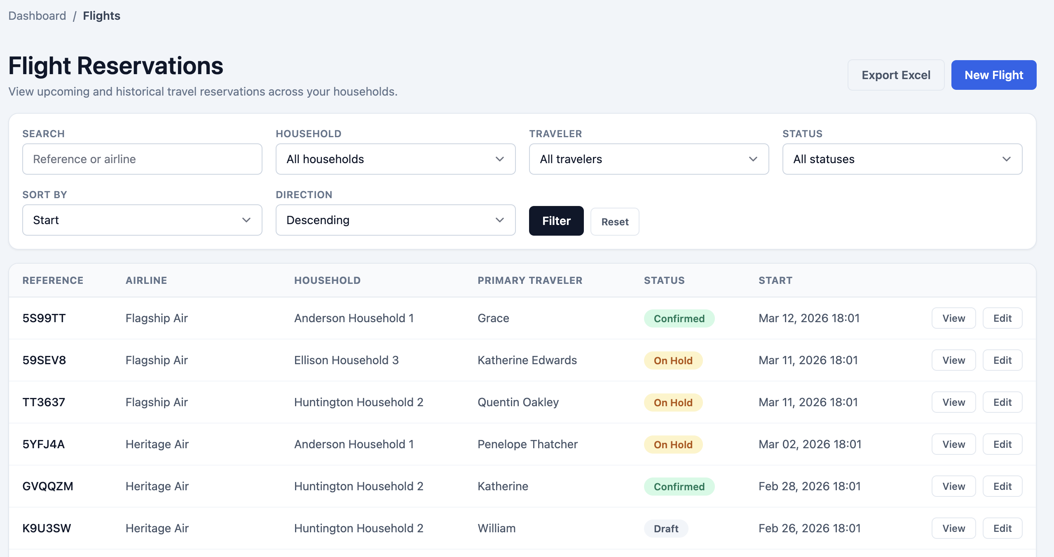This screenshot has height=557, width=1054.
Task: Click Export Excel to download the report
Action: coord(896,75)
